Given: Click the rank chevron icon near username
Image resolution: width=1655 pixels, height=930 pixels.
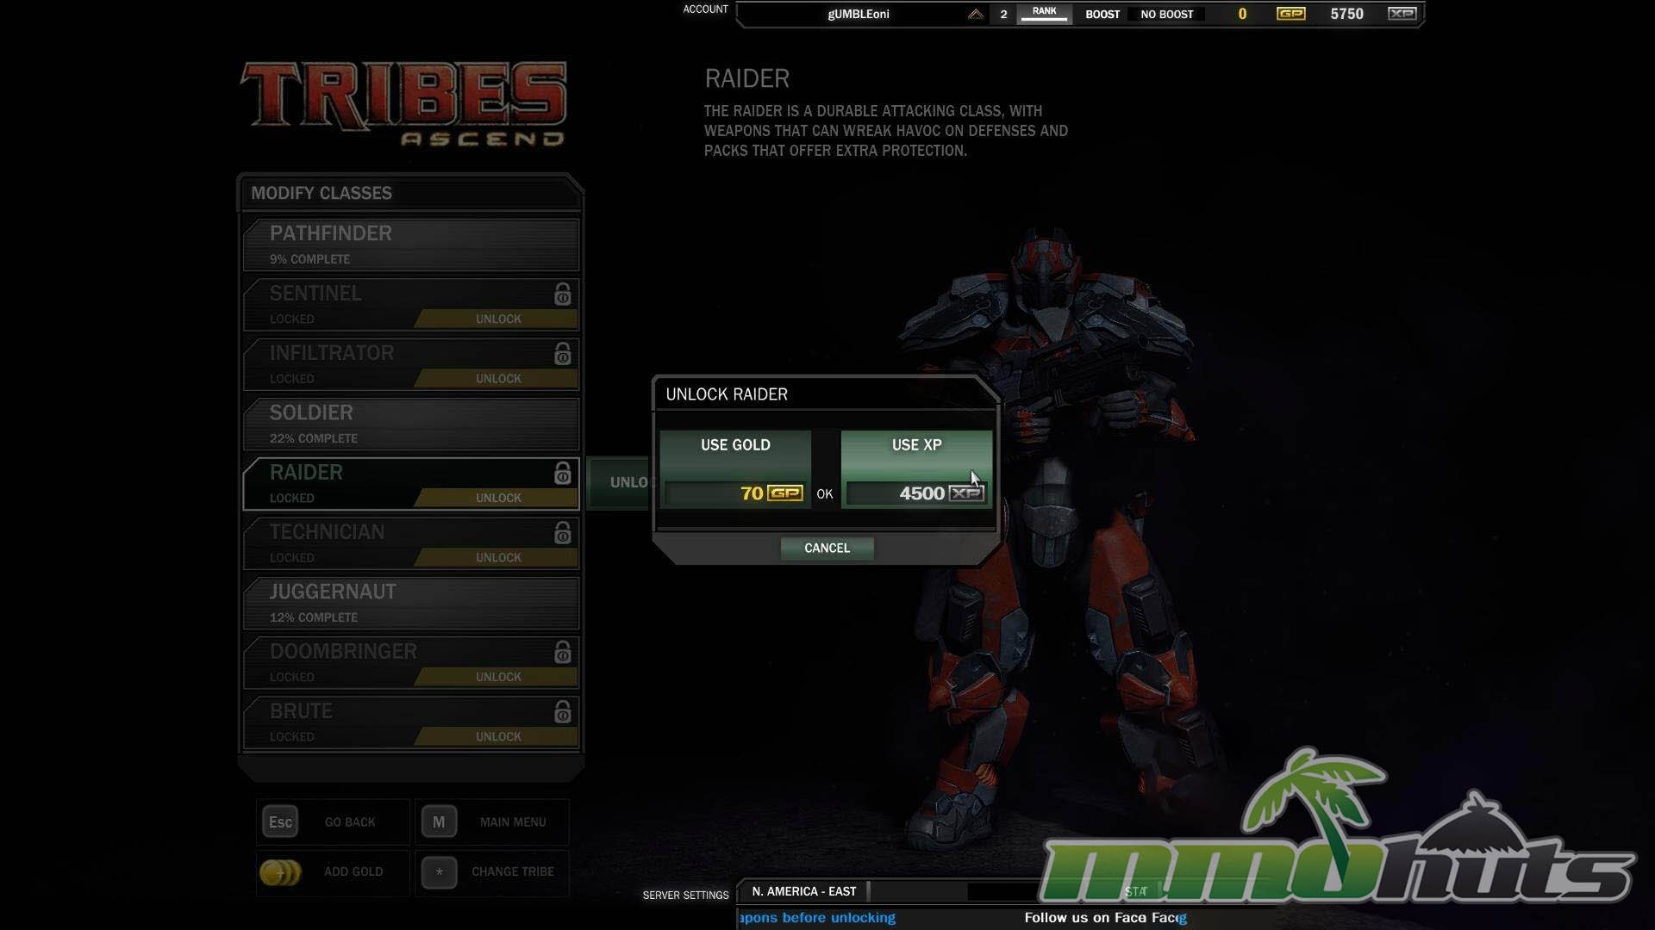Looking at the screenshot, I should 975,15.
